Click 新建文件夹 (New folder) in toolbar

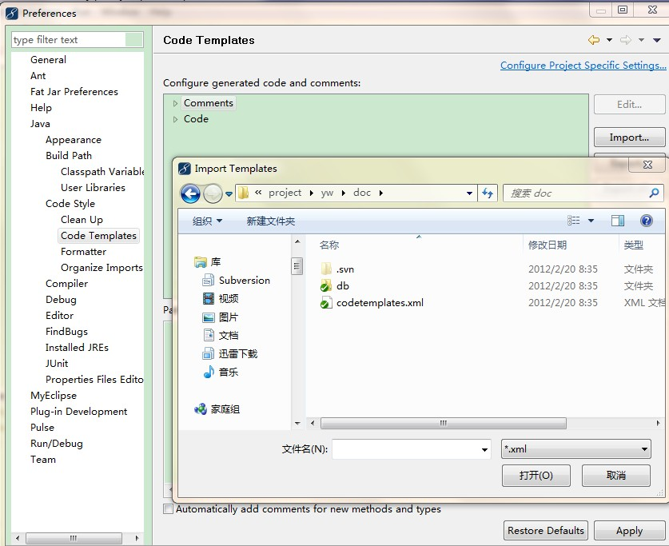click(x=270, y=221)
